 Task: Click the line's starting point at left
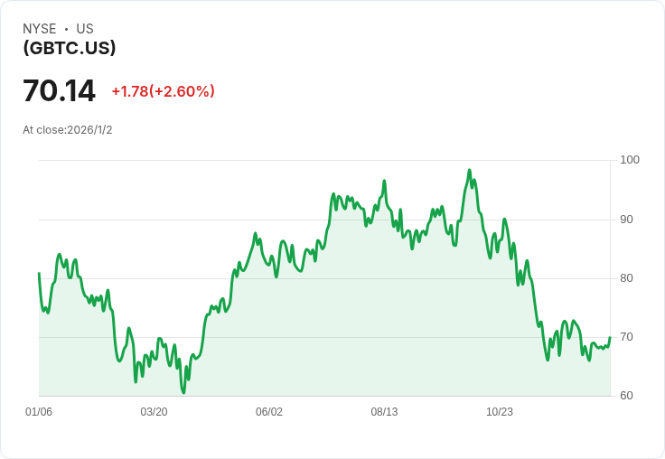[39, 273]
